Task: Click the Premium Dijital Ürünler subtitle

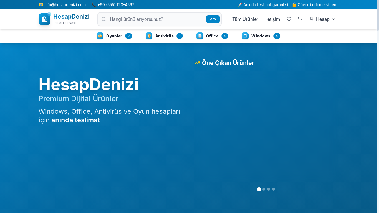Action: click(79, 98)
